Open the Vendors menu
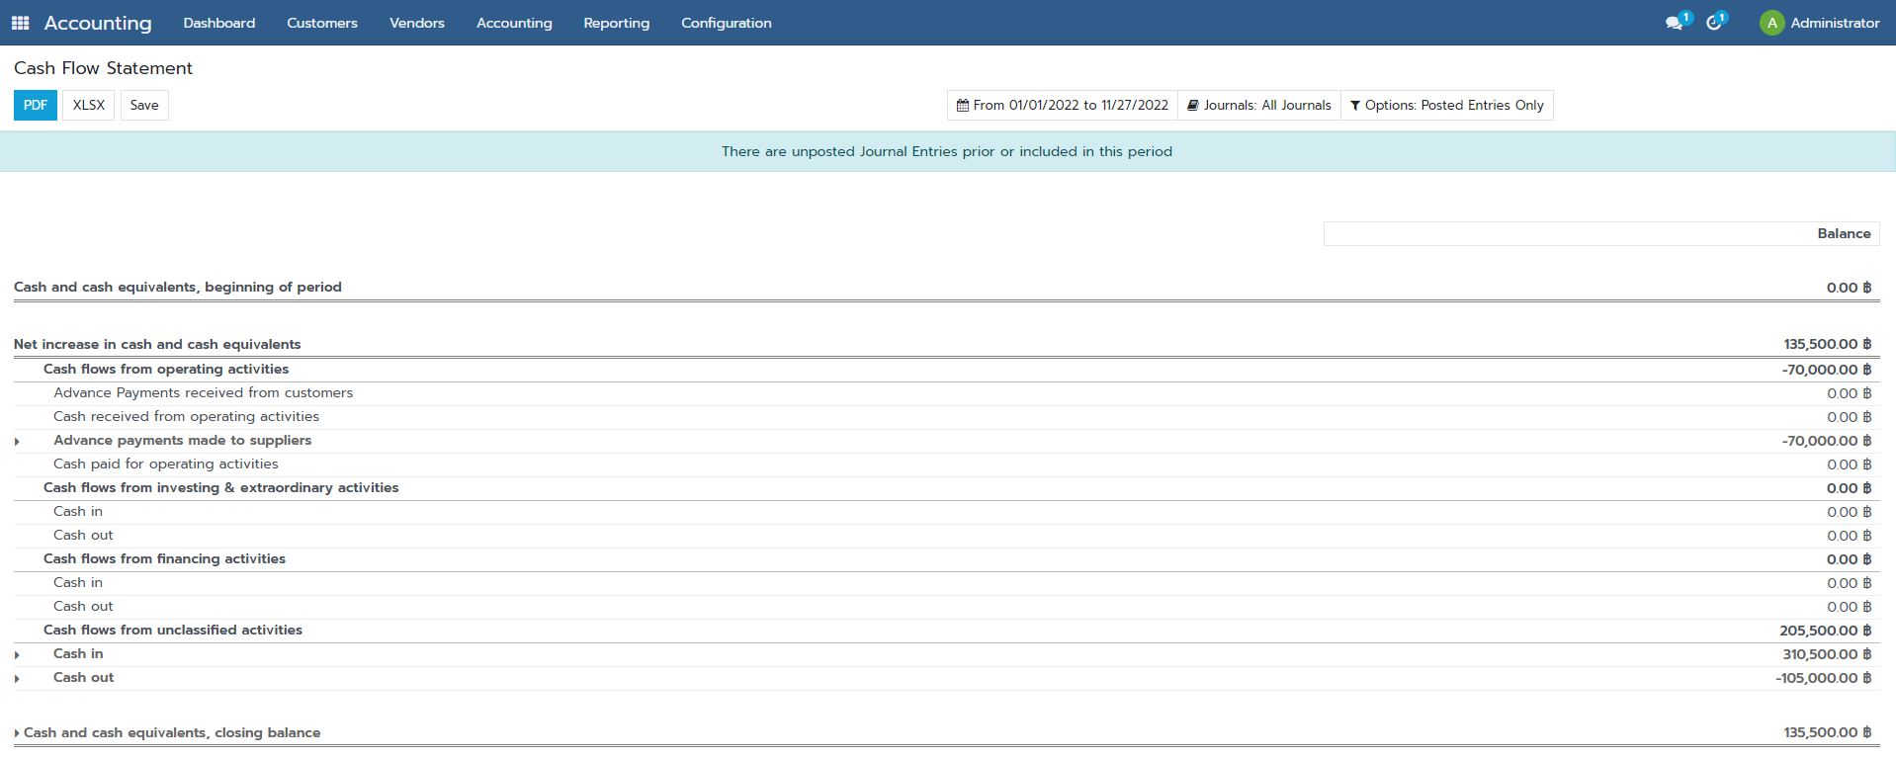The width and height of the screenshot is (1896, 760). [x=417, y=23]
